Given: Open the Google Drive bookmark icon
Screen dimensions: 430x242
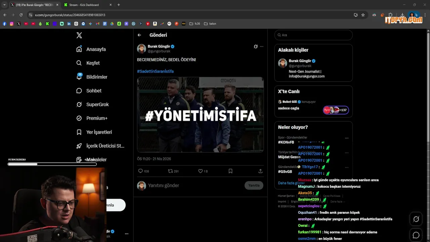Looking at the screenshot, I should pos(112,24).
